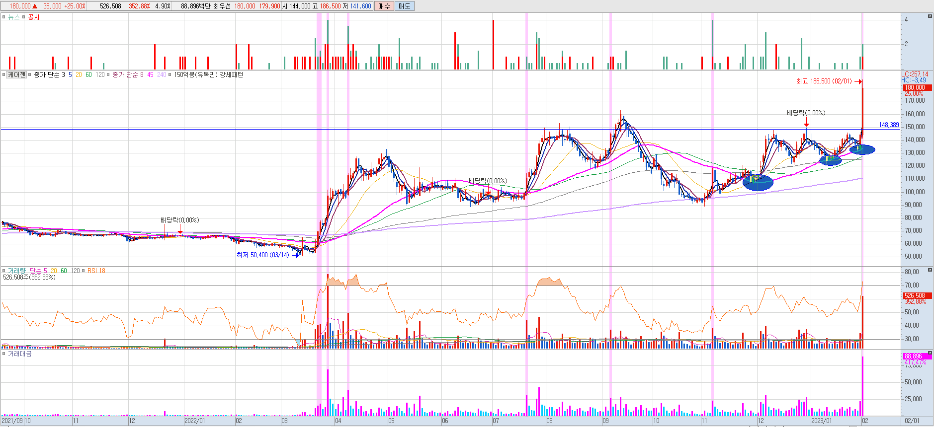Close the news panel with its corner icon
The image size is (934, 427).
pos(930,16)
